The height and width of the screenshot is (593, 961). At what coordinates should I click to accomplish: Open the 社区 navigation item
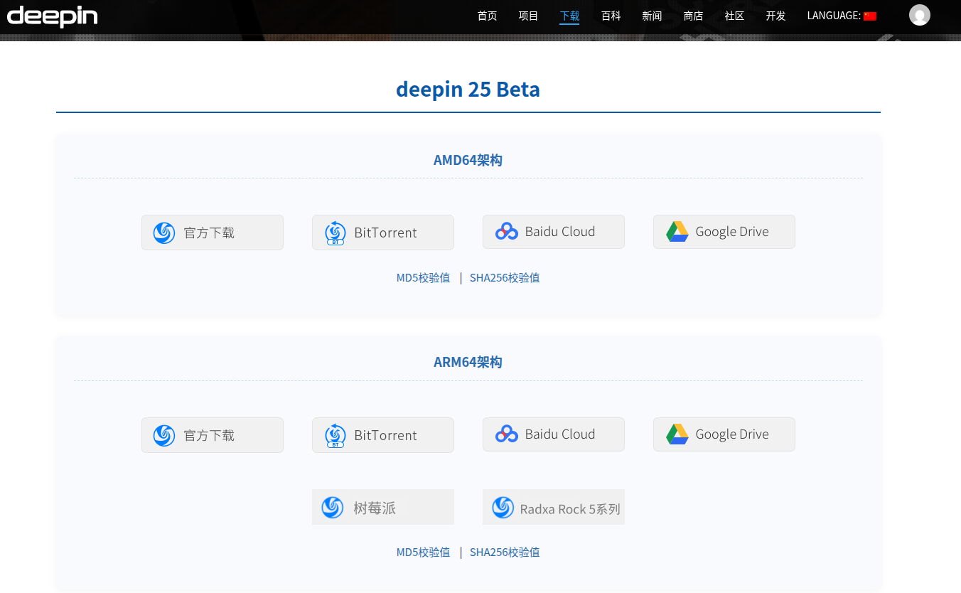tap(734, 16)
